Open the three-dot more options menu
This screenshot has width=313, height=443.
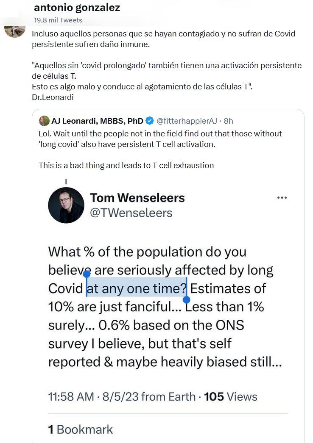282,198
